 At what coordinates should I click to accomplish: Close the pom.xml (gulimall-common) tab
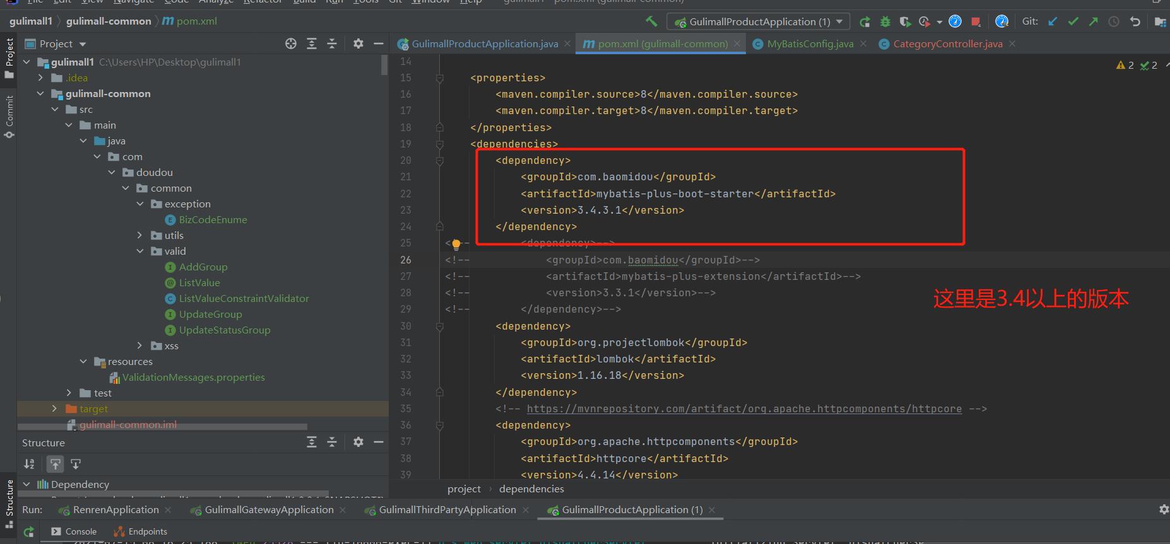[738, 43]
